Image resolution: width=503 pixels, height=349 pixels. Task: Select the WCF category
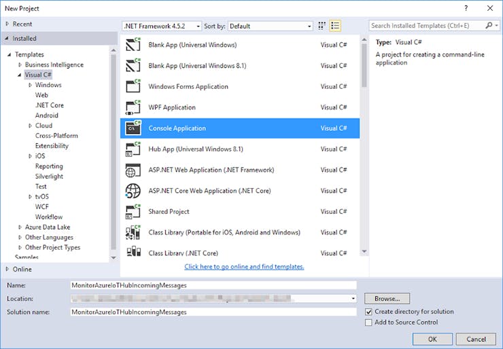[41, 206]
